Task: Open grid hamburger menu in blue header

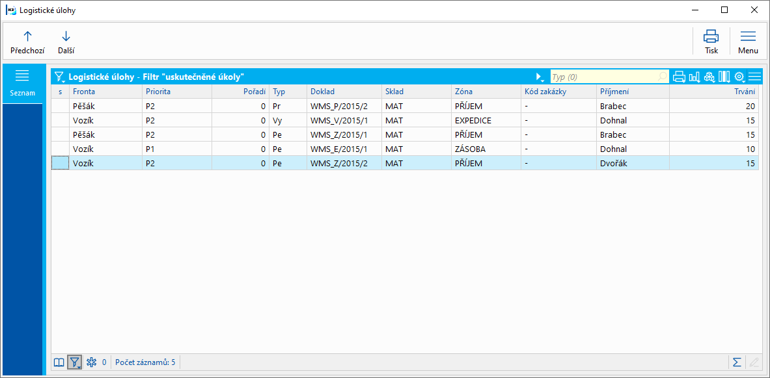Action: coord(755,77)
